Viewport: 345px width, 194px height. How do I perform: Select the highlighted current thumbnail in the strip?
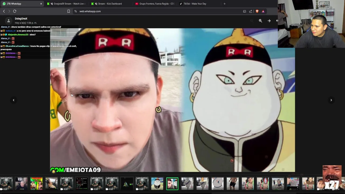(172, 183)
